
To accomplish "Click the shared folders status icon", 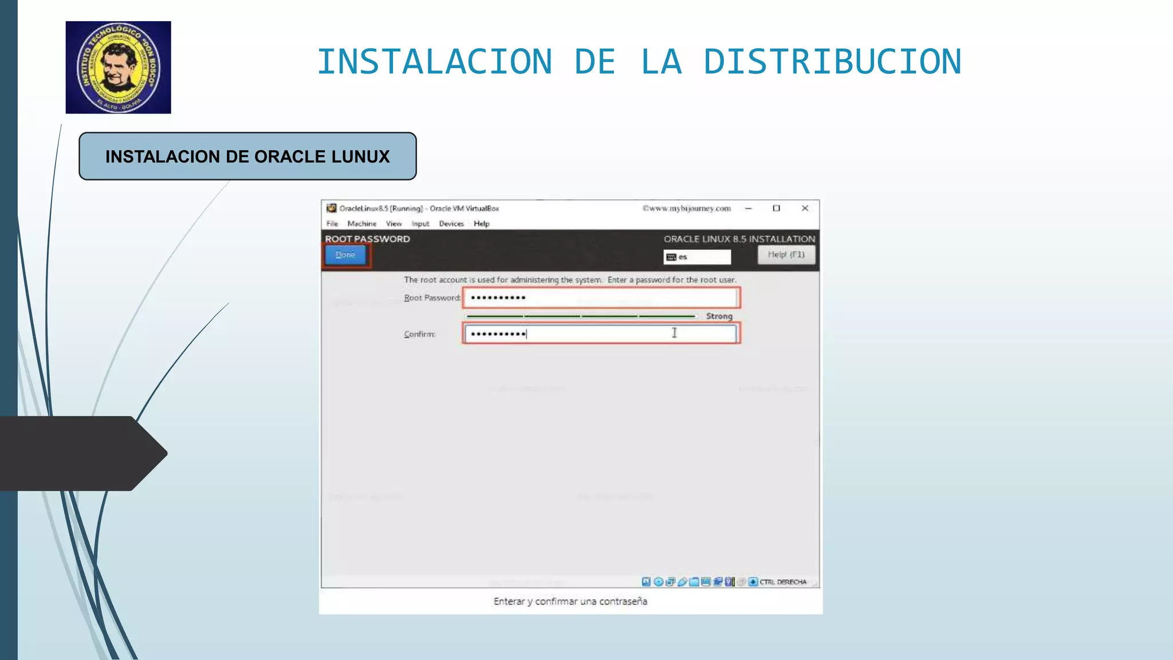I will coord(694,582).
